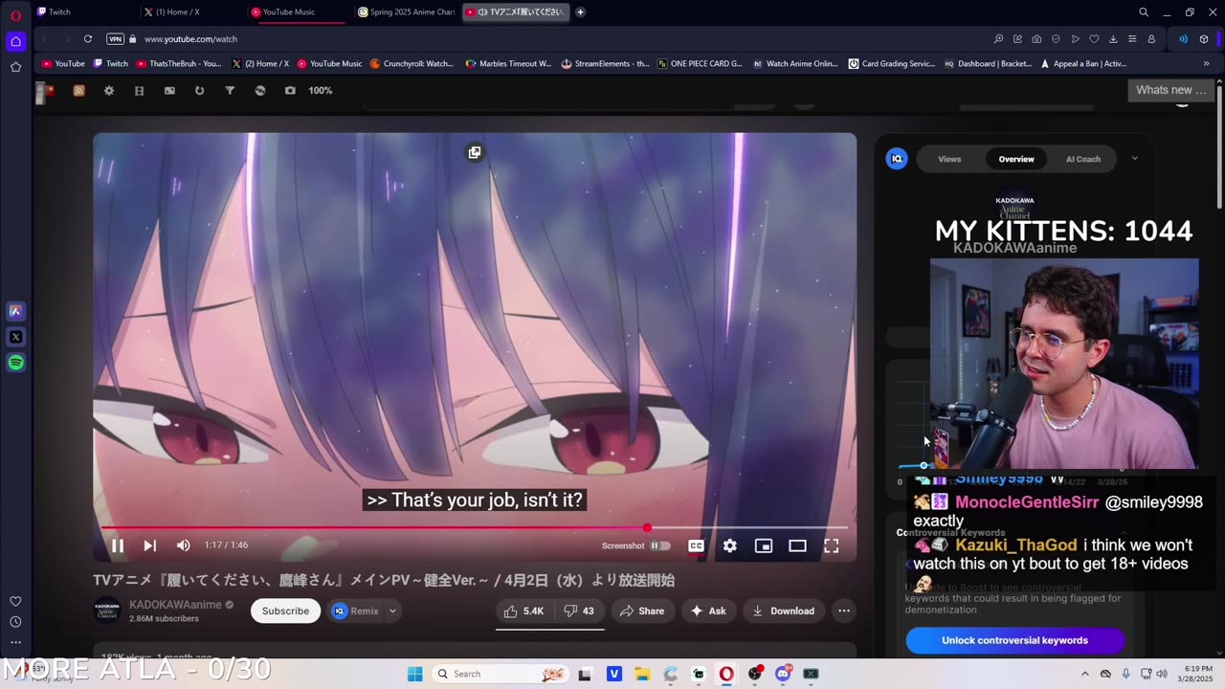
Task: Switch to the Views tab
Action: click(x=949, y=159)
